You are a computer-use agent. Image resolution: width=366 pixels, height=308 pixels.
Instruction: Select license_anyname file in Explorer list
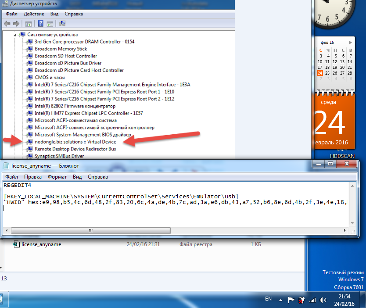pos(41,244)
